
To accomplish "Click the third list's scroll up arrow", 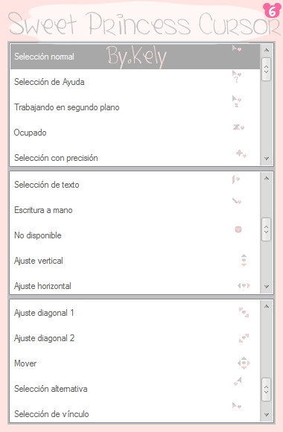I will (x=266, y=306).
